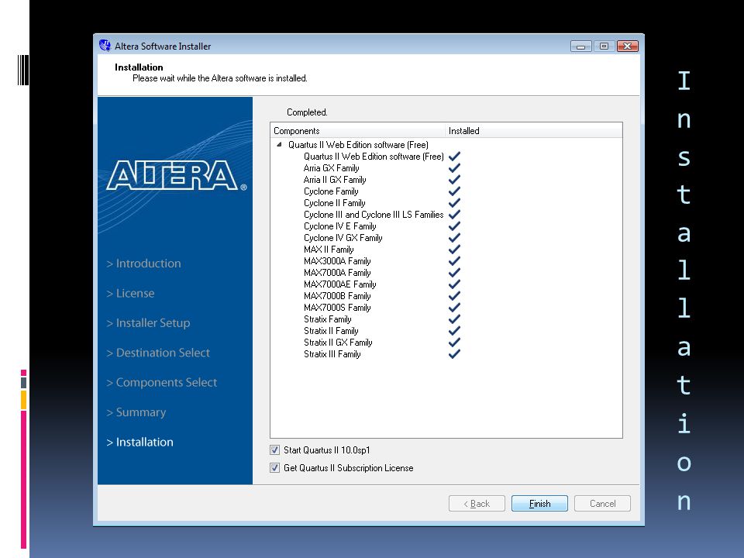This screenshot has width=744, height=558.
Task: Select MAX II Family row
Action: click(329, 250)
